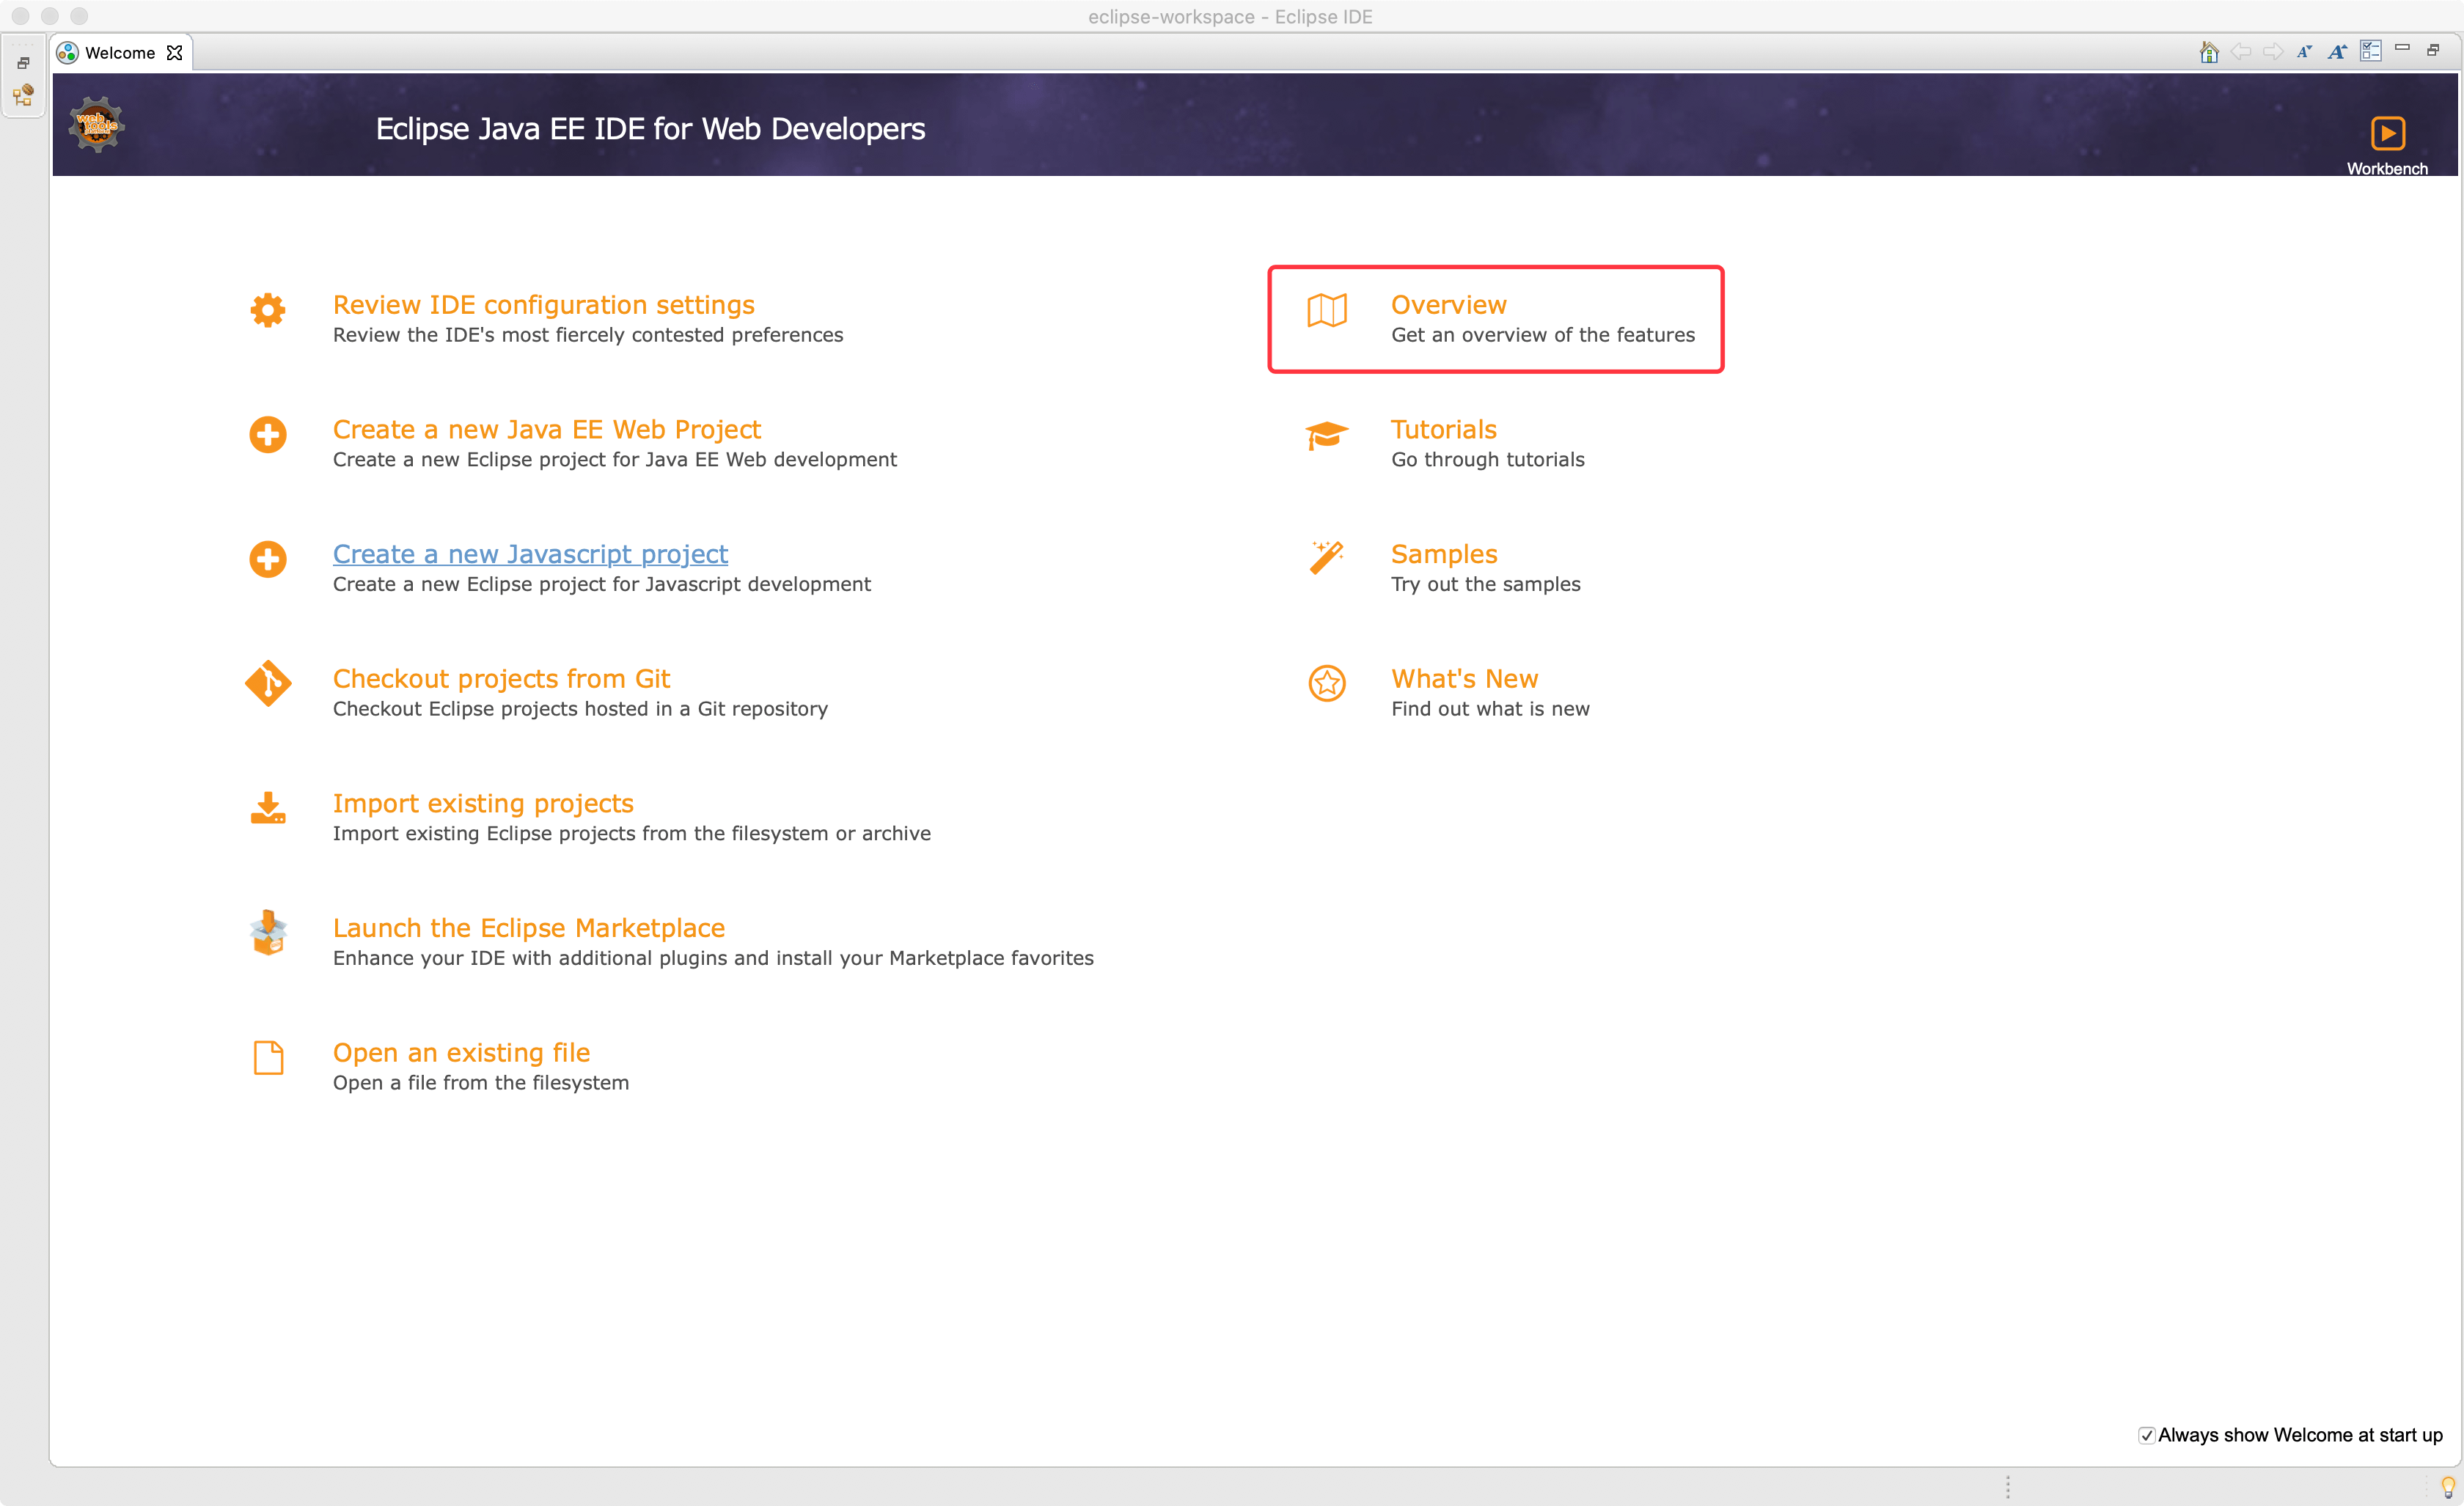Image resolution: width=2464 pixels, height=1506 pixels.
Task: Click the lightbulb tip icon in status bar
Action: pyautogui.click(x=2448, y=1487)
